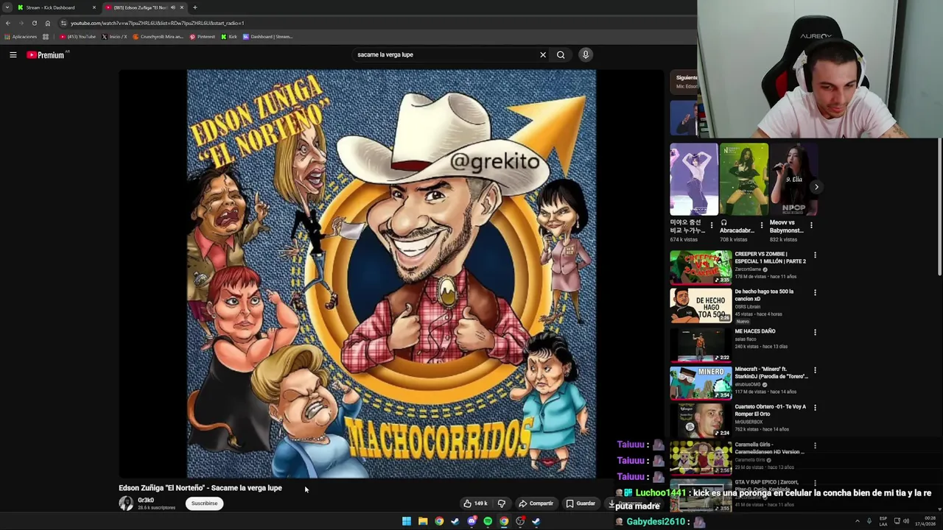Open Cuarteto Obrero video thumbnail
The image size is (943, 530).
tap(701, 420)
